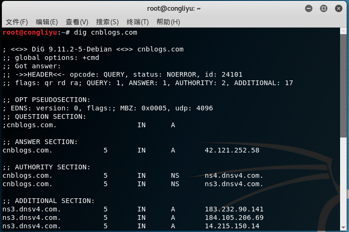Click the IP address 14.215.150.14
349x232 pixels.
[232, 226]
